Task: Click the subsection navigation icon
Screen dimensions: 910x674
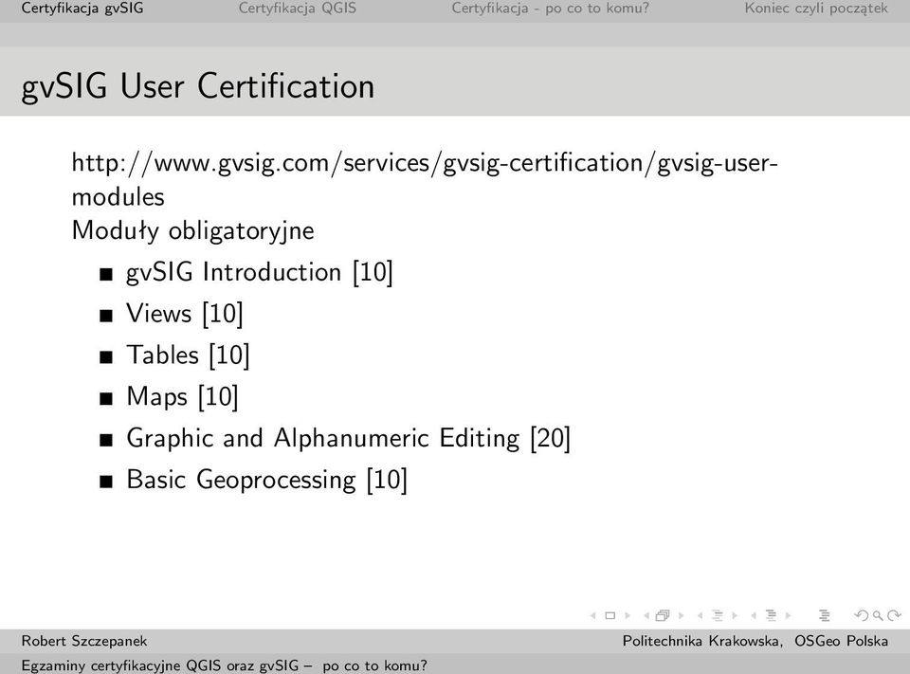Action: tap(718, 615)
